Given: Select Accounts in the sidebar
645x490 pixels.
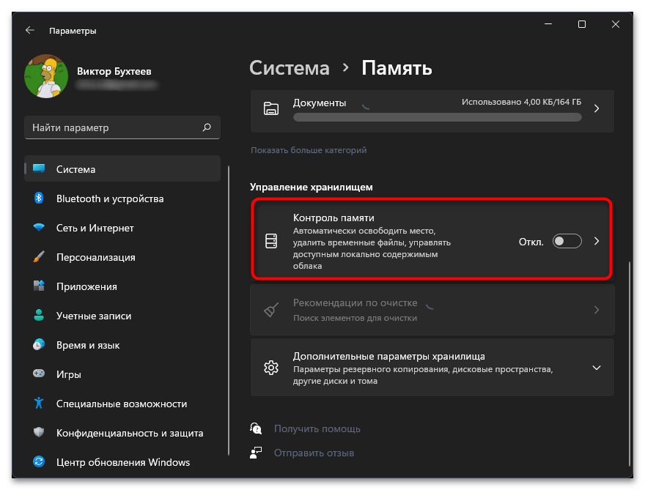Looking at the screenshot, I should point(94,316).
